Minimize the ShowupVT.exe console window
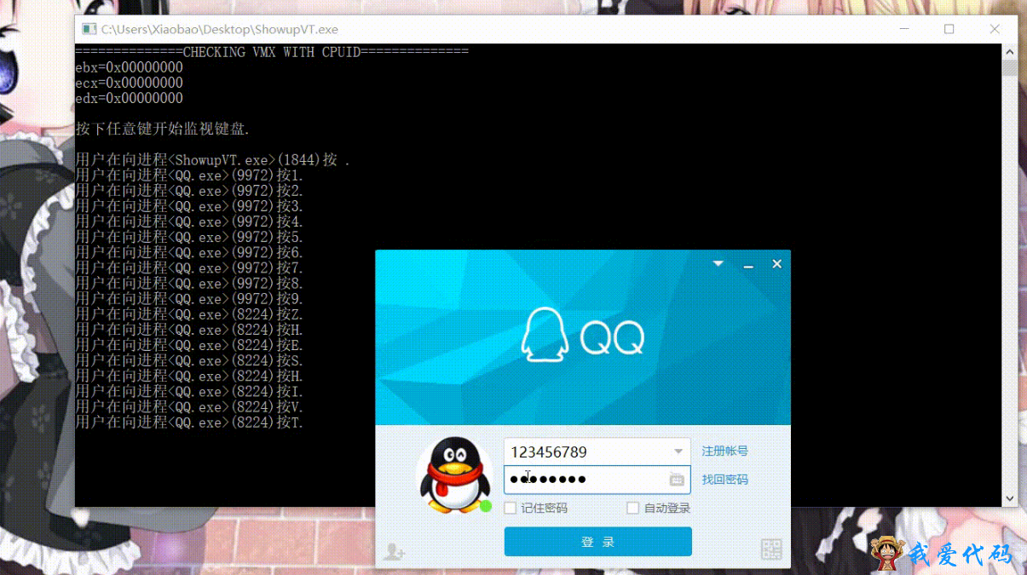Viewport: 1027px width, 575px height. [x=903, y=29]
